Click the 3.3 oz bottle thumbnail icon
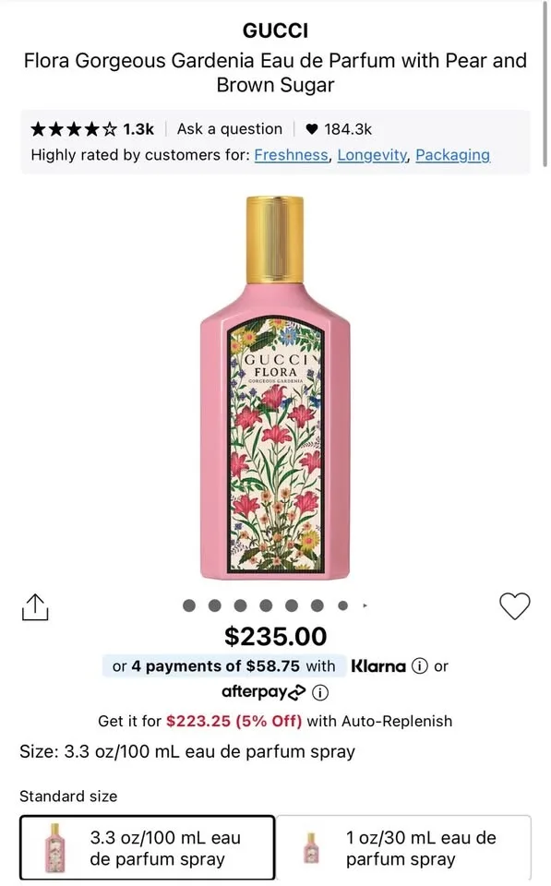 [53, 847]
